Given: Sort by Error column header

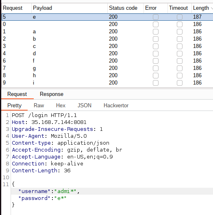Looking at the screenshot, I should click(156, 8).
